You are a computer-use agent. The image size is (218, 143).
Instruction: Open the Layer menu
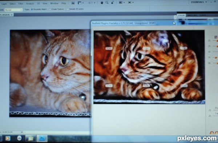tap(4, 4)
